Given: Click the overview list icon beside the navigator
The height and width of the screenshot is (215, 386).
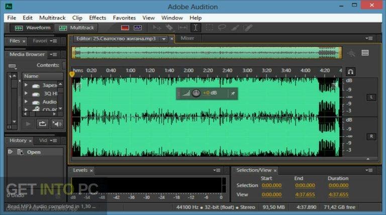Looking at the screenshot, I should 365,53.
